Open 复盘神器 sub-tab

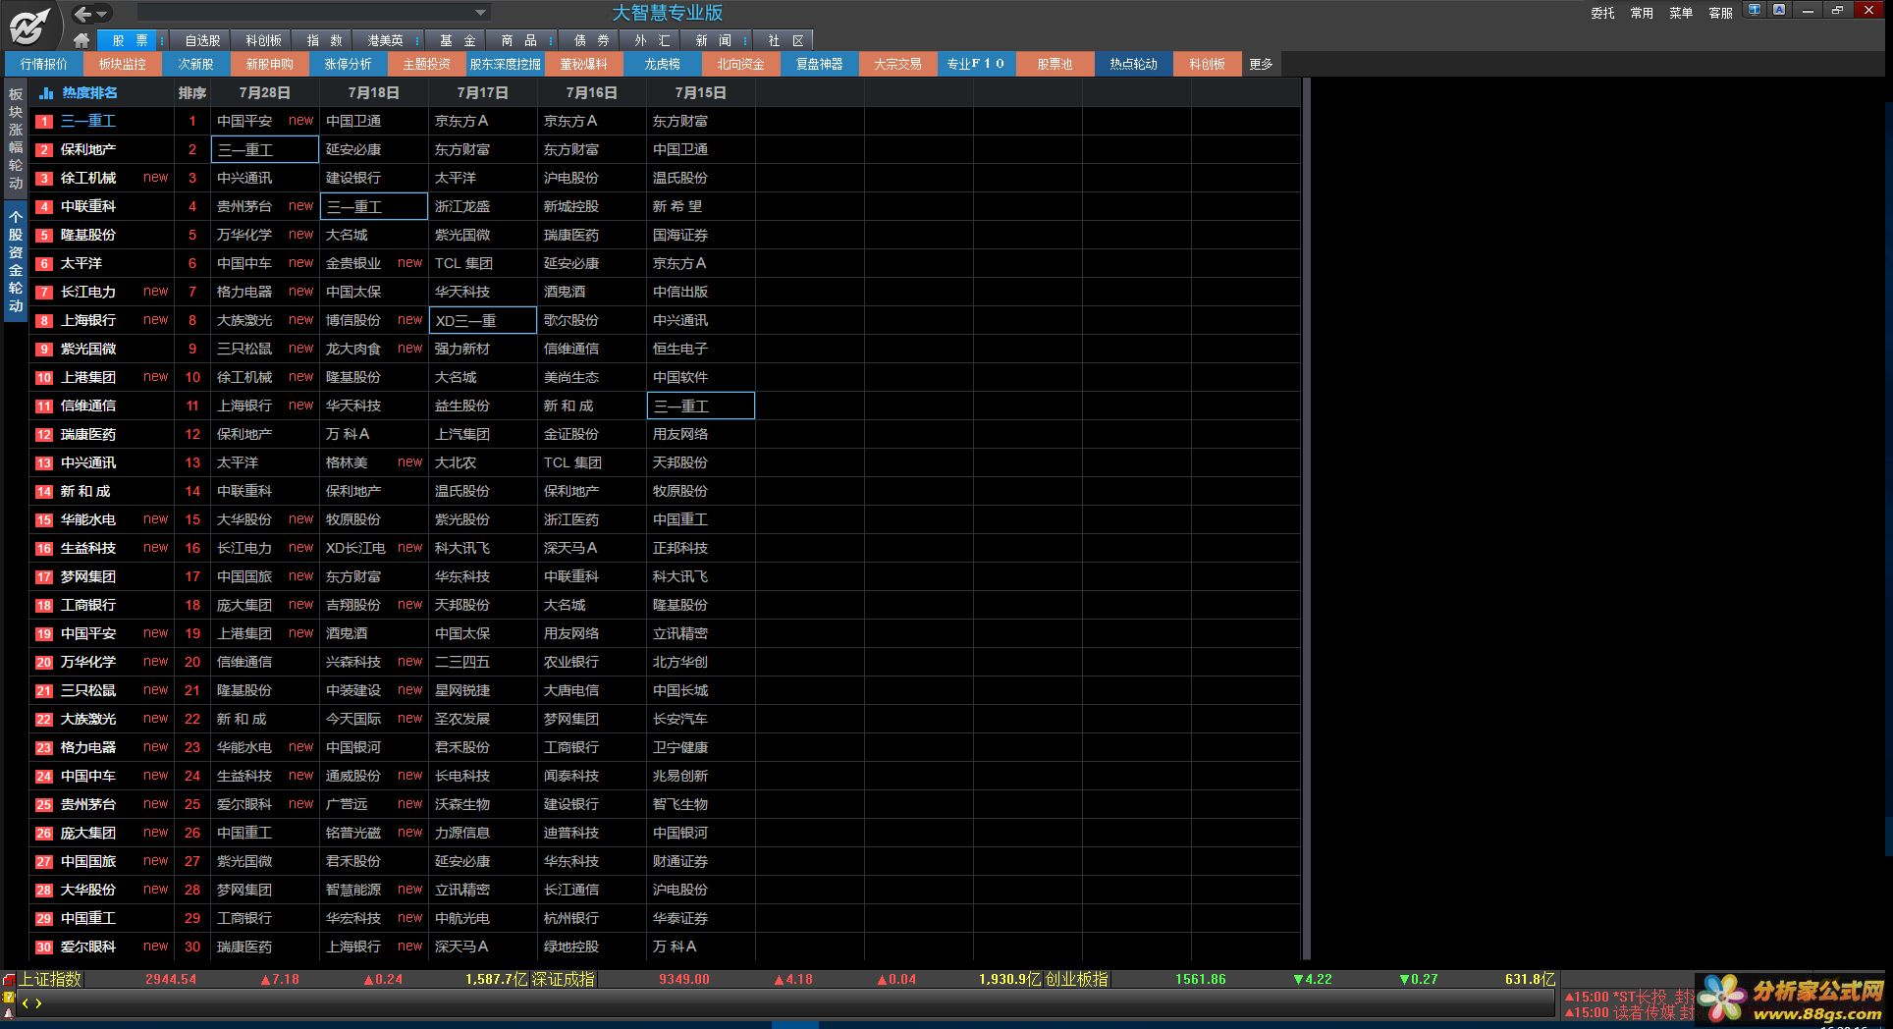819,64
